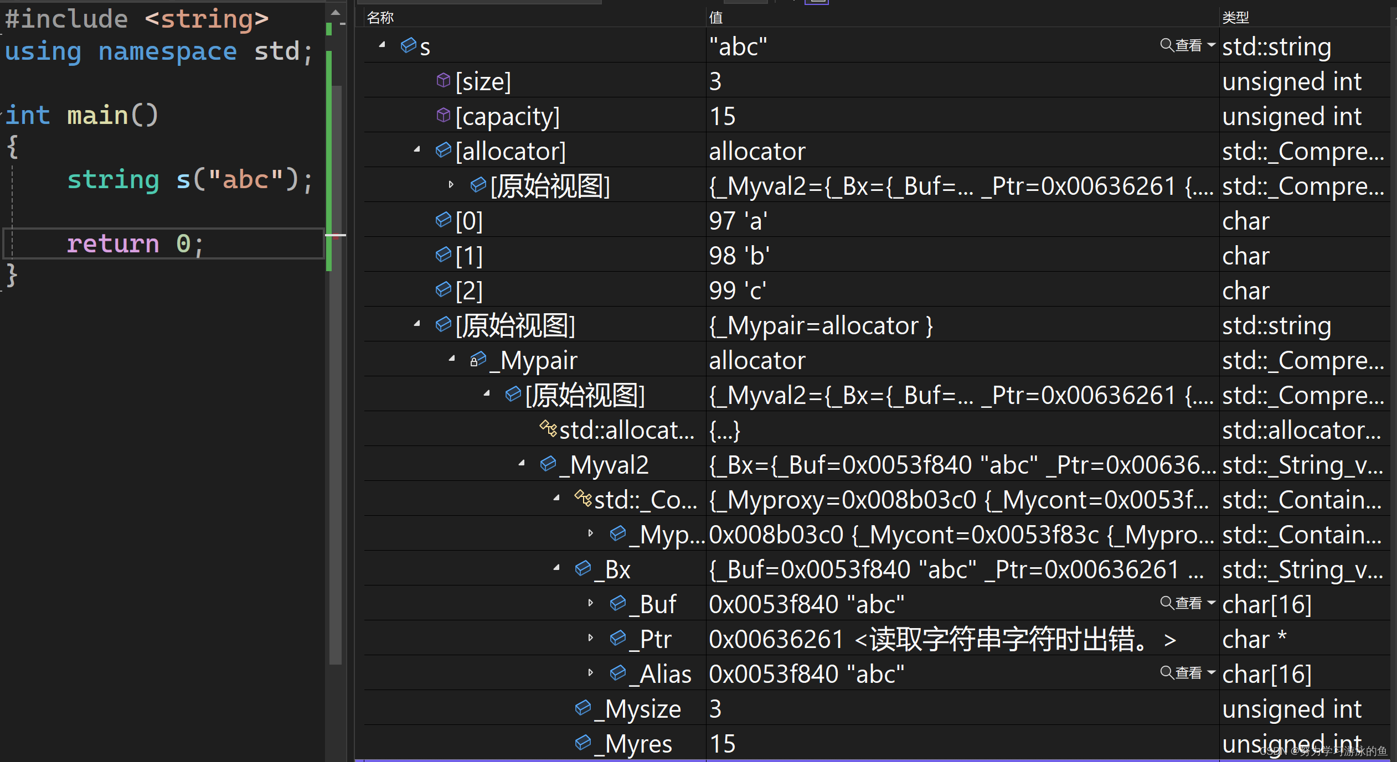Expand the _Alias array node

[591, 672]
